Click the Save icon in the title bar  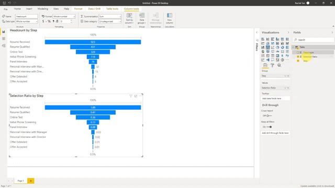(x=4, y=3)
